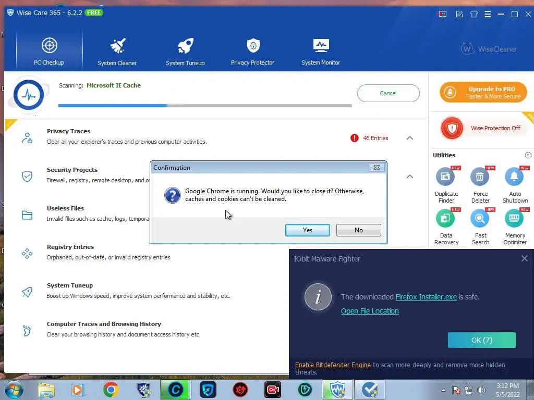Click the WiseCleaner logo

coord(489,49)
